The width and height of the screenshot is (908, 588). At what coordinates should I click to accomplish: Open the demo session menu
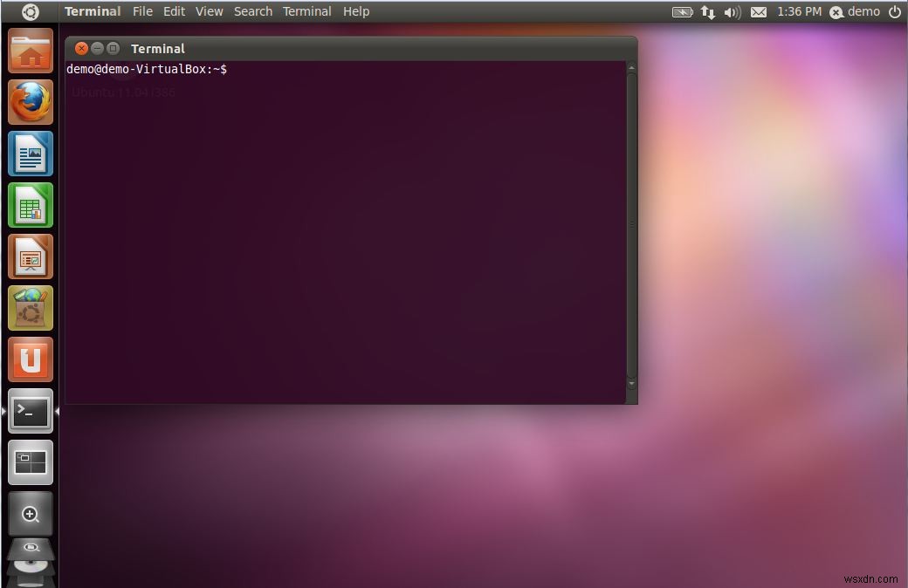pyautogui.click(x=855, y=11)
